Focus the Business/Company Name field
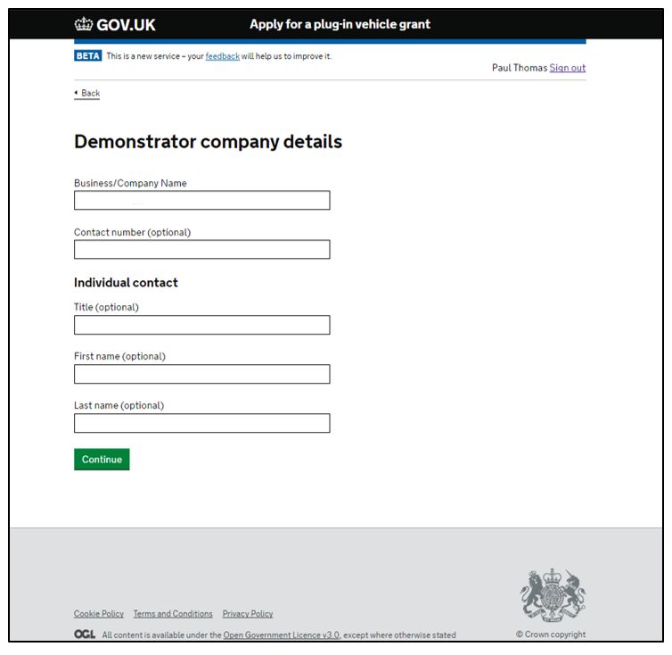 point(201,201)
